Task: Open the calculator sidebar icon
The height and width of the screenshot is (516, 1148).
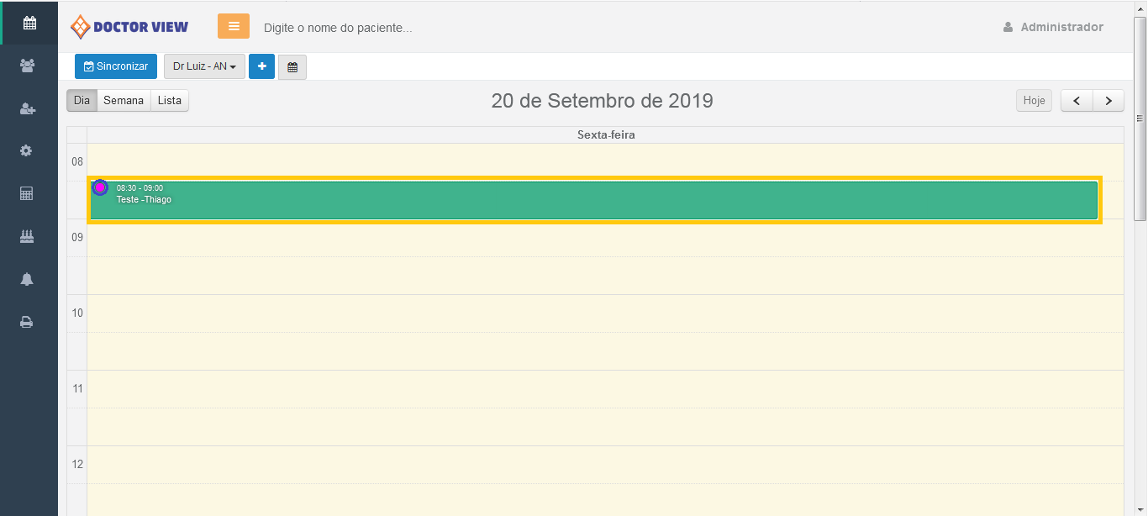Action: 27,194
